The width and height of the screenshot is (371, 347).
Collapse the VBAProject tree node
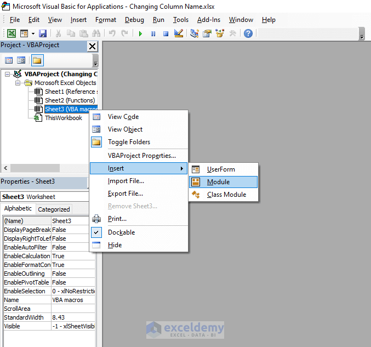coord(8,75)
